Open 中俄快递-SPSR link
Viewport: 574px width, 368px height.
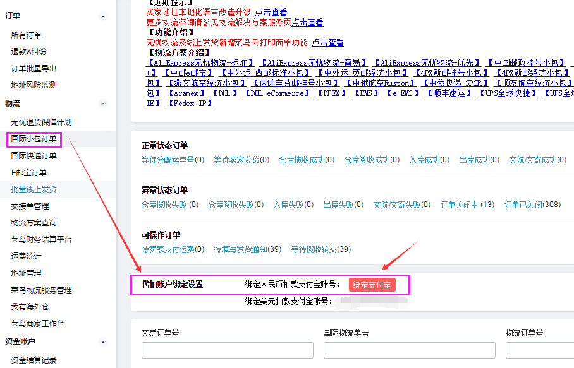[x=455, y=83]
